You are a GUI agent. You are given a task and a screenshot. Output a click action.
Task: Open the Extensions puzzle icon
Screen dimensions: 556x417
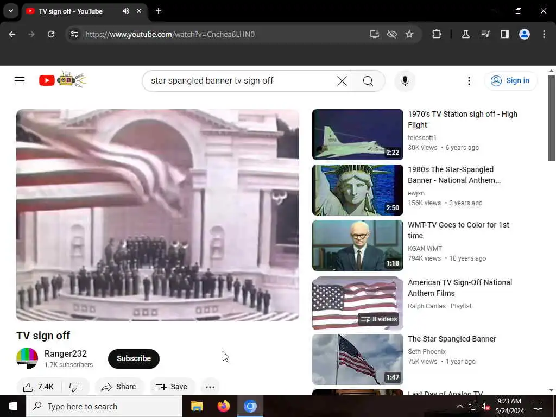(437, 34)
